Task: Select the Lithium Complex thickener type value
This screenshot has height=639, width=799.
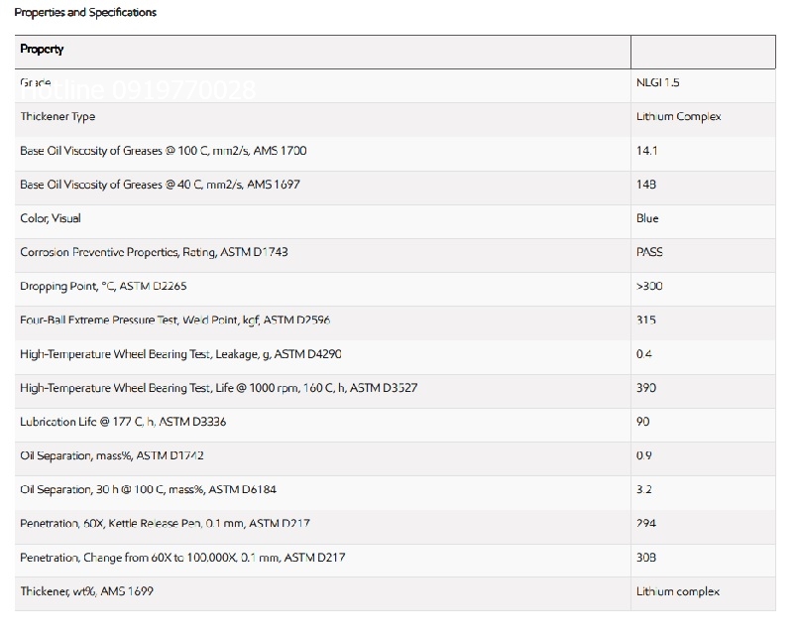Action: pyautogui.click(x=678, y=117)
